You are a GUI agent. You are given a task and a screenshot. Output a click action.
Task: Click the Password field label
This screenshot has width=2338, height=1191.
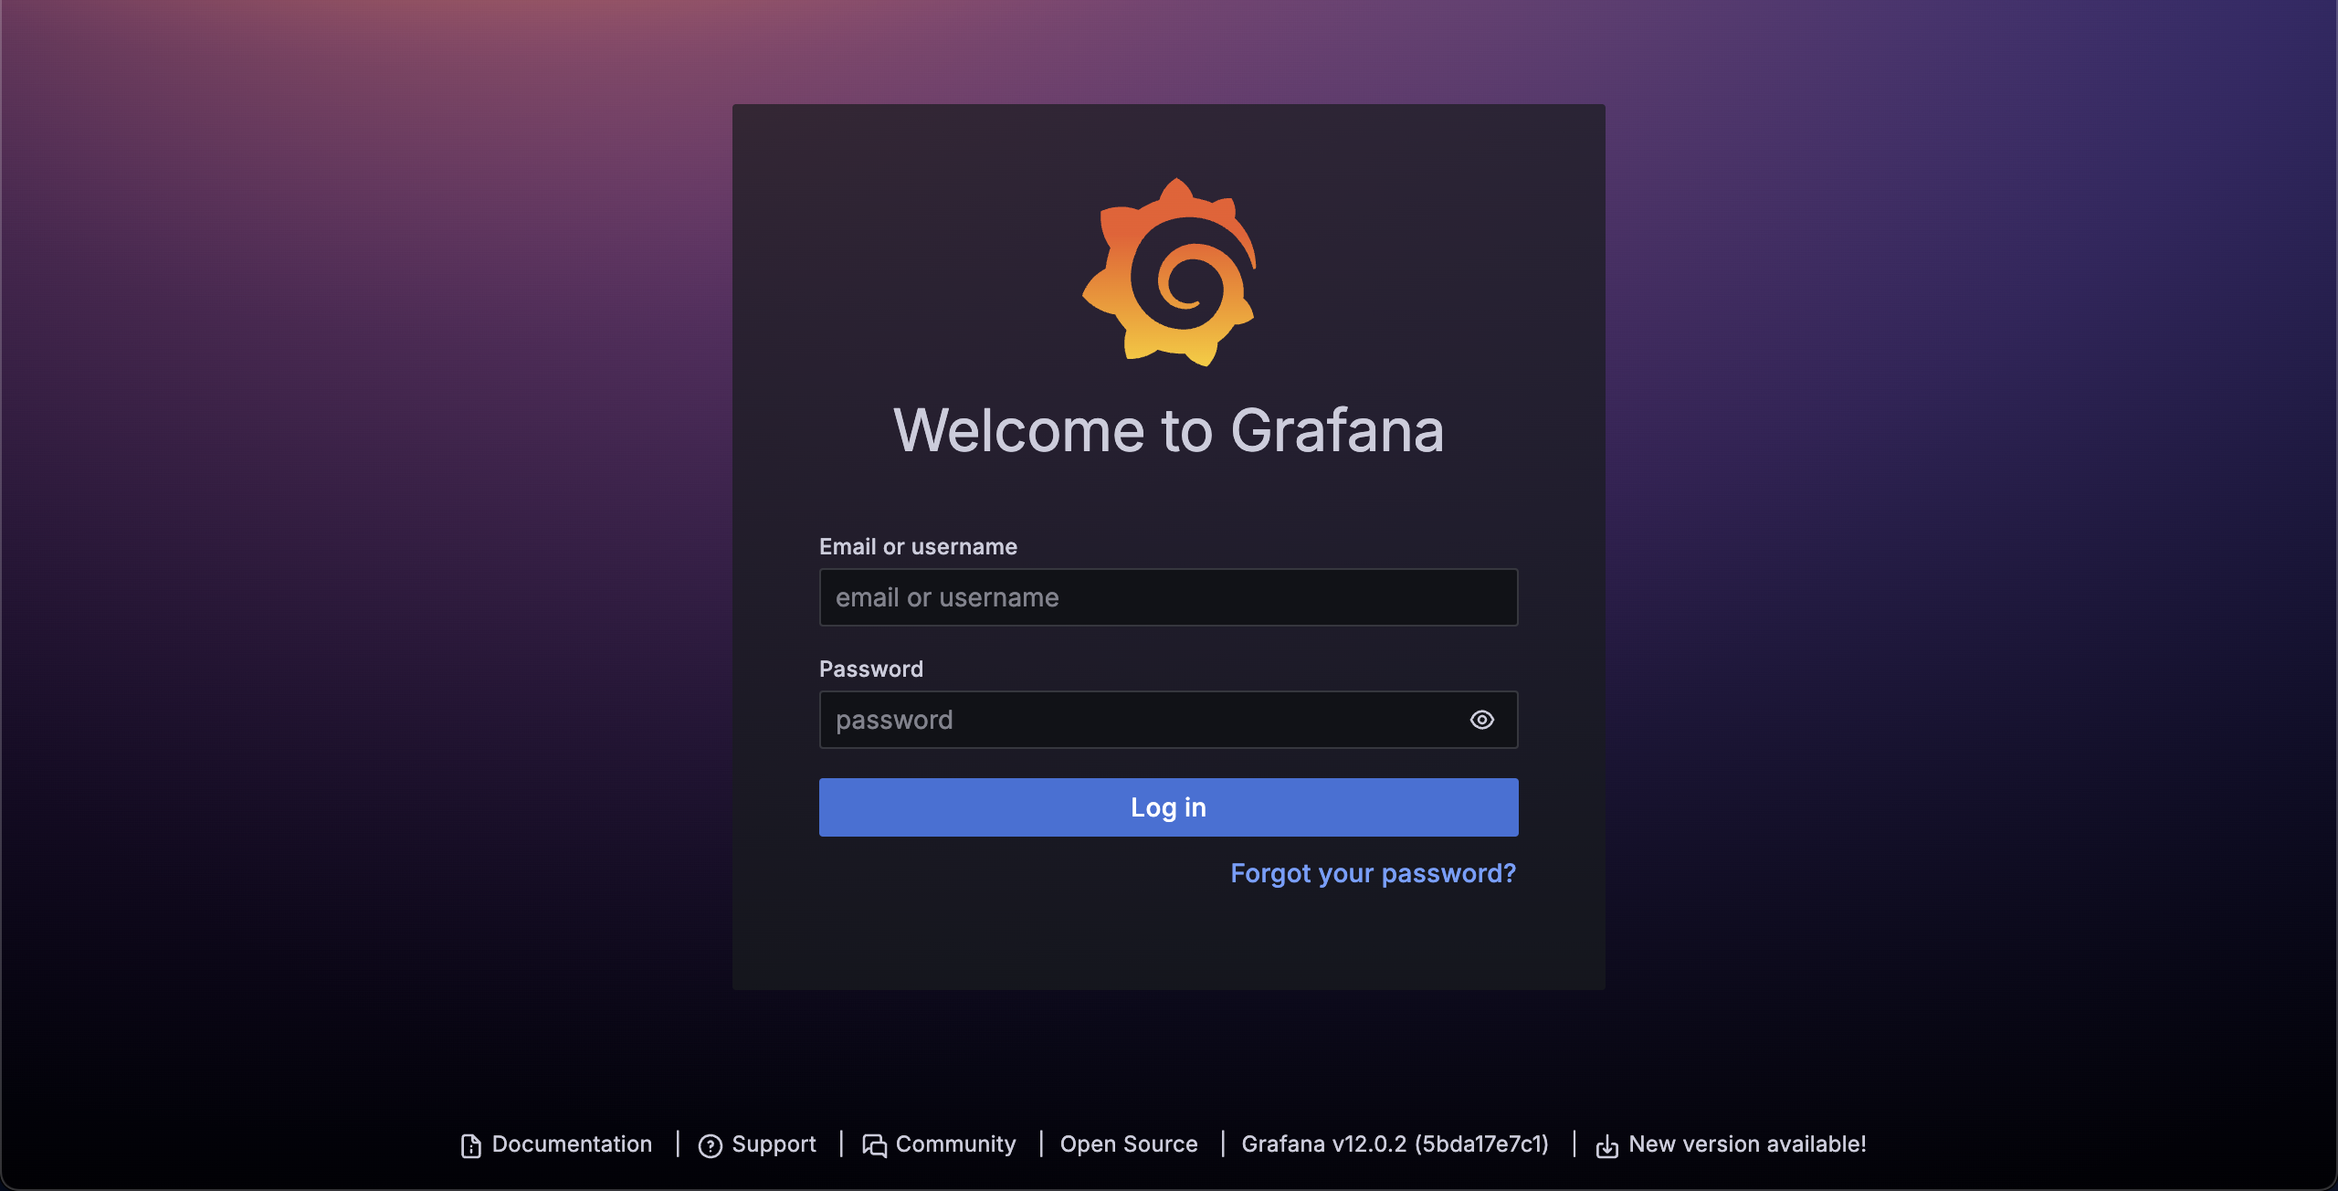click(x=870, y=669)
